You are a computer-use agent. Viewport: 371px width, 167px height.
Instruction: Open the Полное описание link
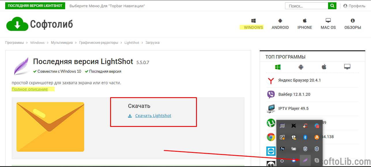pos(30,89)
